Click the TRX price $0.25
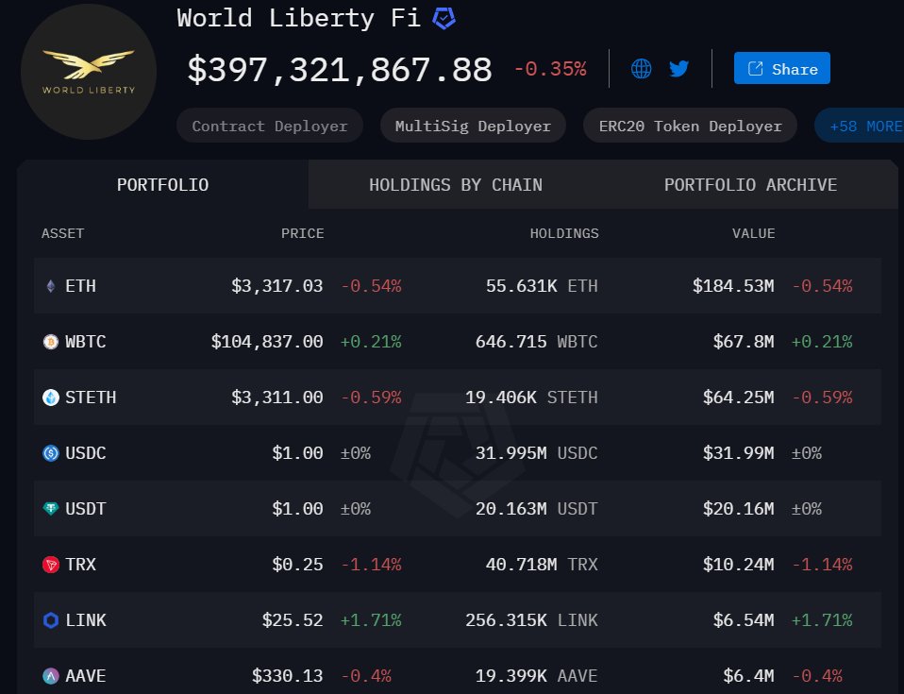 click(297, 565)
